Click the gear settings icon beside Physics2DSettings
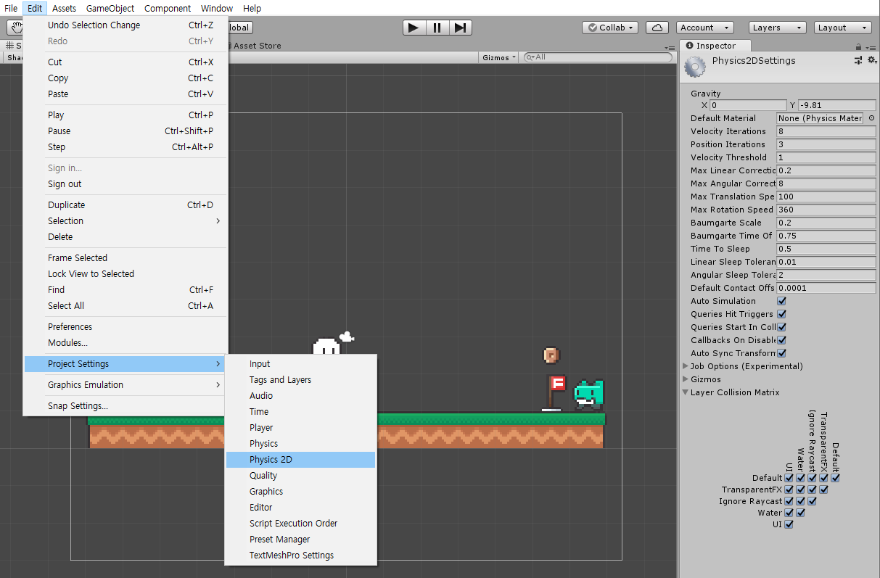Screen dimensions: 880x578 click(x=871, y=61)
